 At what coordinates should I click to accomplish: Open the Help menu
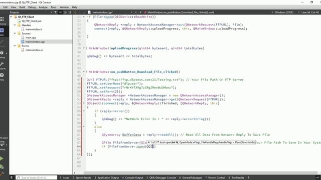[75, 7]
